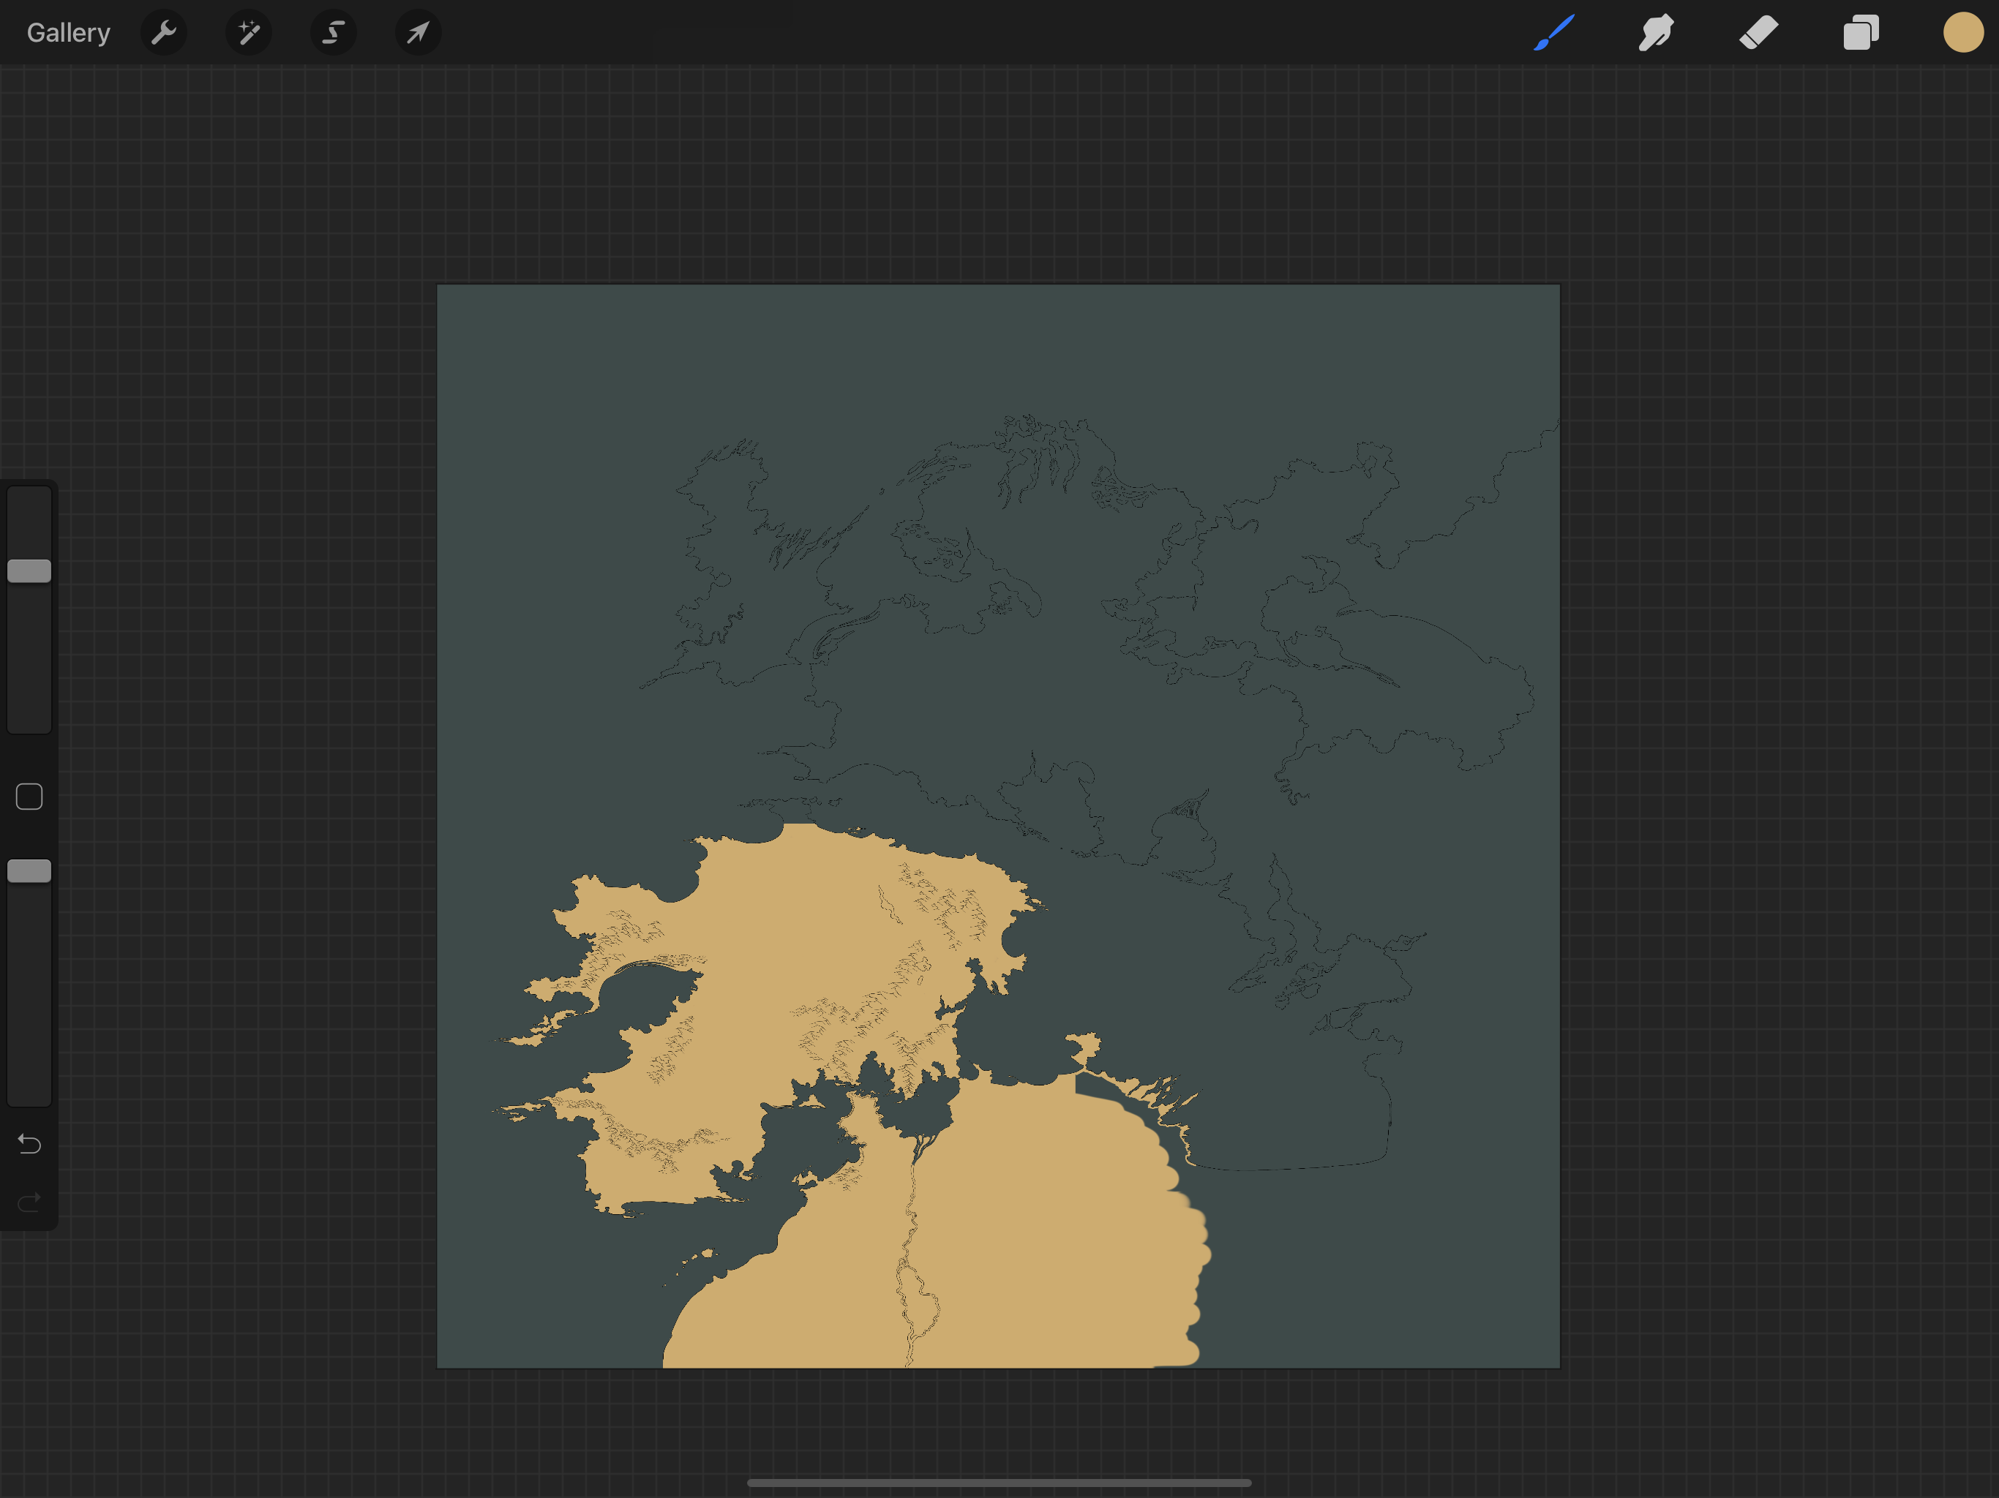Activate the Selection tool
This screenshot has width=1999, height=1498.
point(334,34)
